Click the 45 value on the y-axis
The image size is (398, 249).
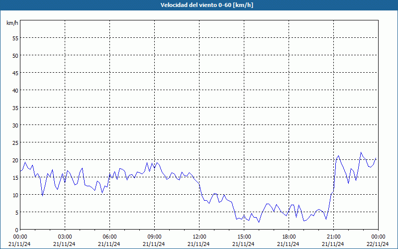click(15, 73)
